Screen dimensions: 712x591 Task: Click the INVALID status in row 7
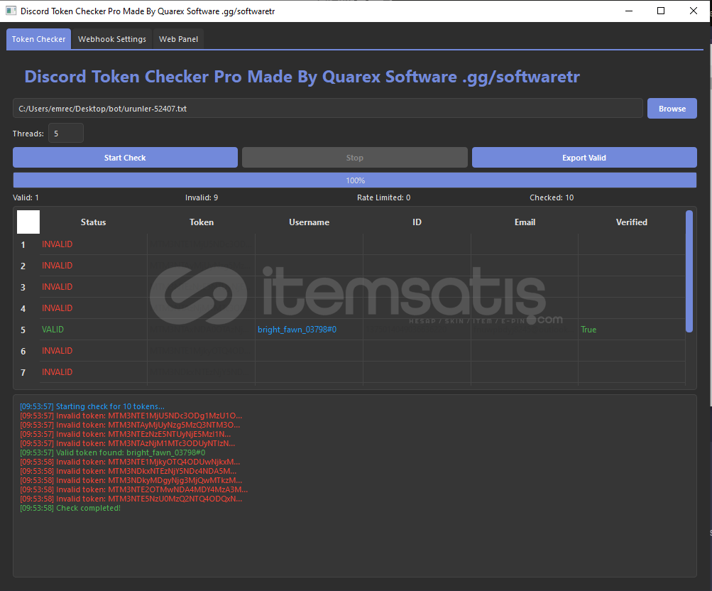[57, 372]
